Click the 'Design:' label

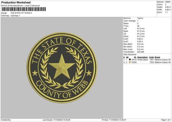[x=4, y=13]
